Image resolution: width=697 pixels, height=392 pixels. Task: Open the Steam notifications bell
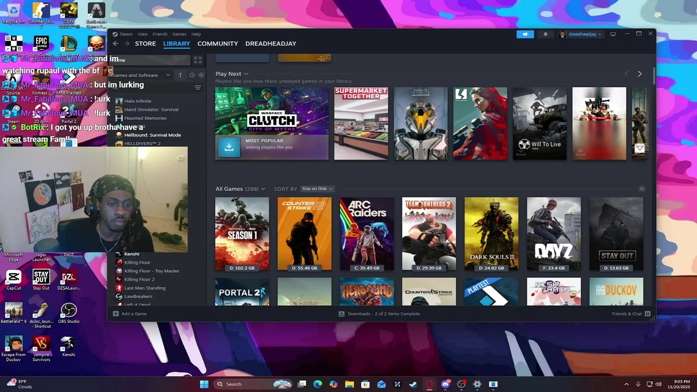[x=546, y=34]
